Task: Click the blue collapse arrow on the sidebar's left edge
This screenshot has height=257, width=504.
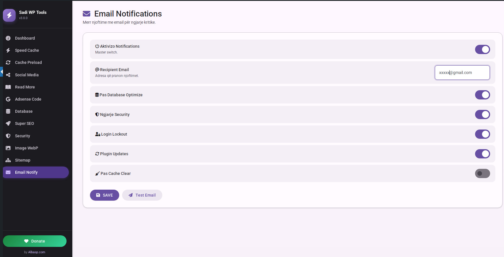Action: (x=1, y=72)
